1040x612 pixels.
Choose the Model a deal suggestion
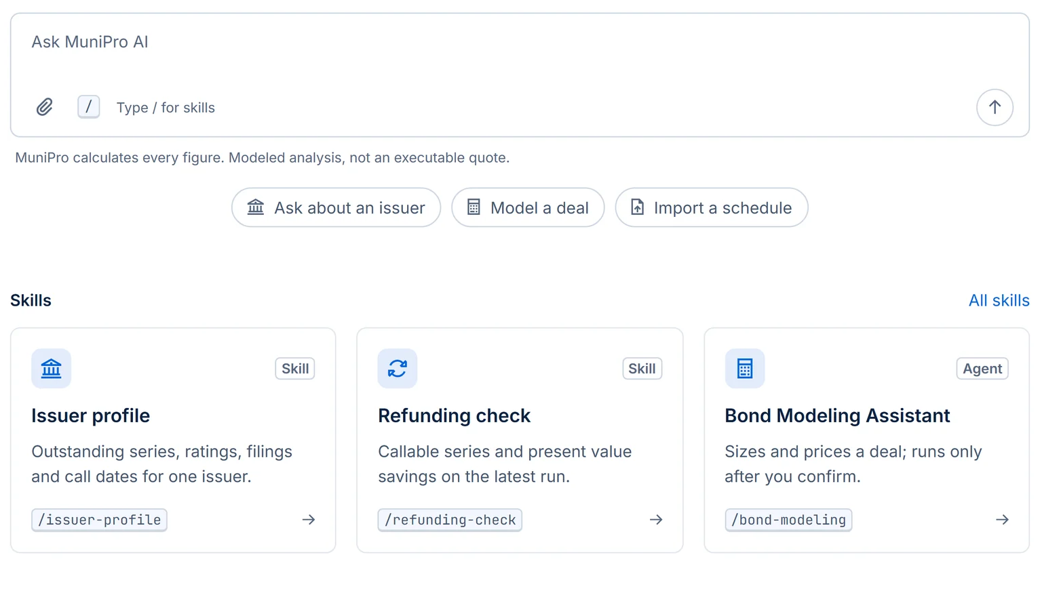528,207
